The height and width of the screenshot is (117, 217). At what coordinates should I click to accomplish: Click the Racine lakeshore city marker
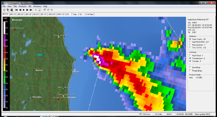[72, 70]
